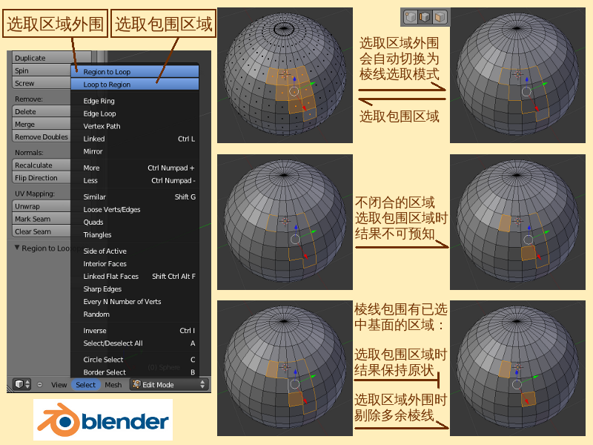Collapse the Region to Loop operator panel

(x=17, y=248)
